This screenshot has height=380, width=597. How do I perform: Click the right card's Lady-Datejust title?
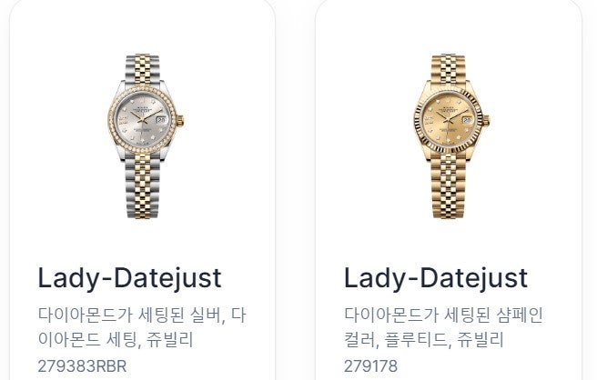click(x=436, y=278)
